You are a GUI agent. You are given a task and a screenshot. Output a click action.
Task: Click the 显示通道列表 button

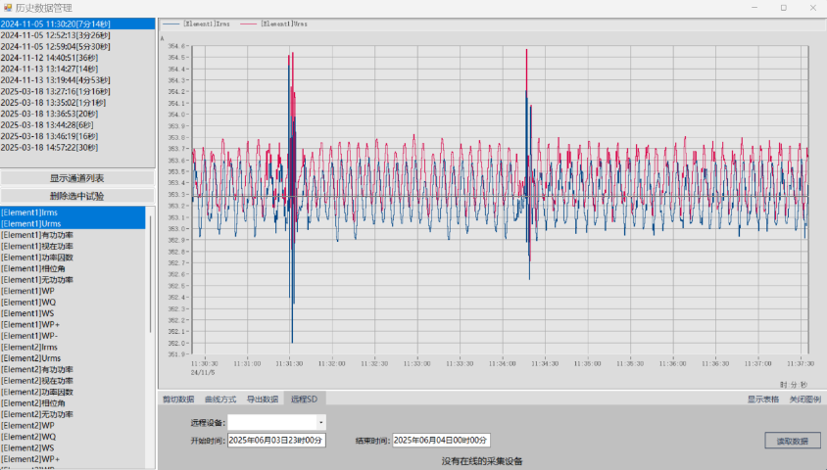[x=77, y=178]
